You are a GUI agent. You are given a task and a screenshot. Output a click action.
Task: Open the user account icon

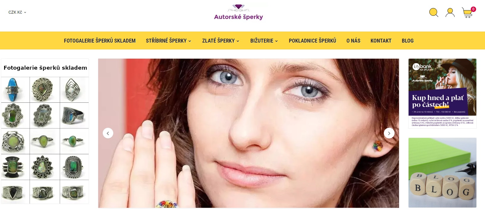pos(450,13)
